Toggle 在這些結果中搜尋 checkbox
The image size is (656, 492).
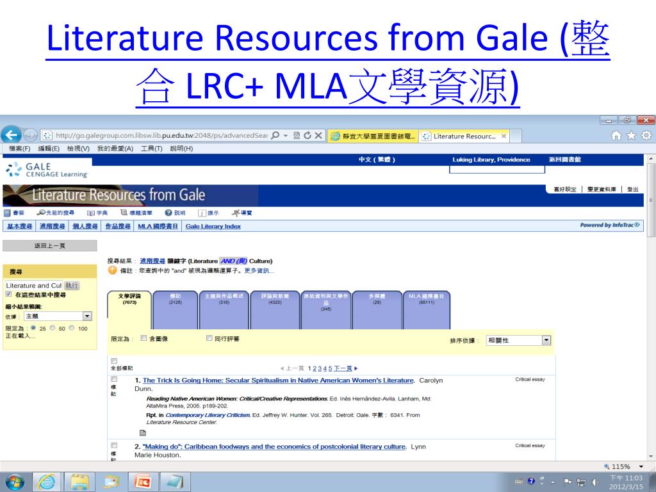(8, 294)
